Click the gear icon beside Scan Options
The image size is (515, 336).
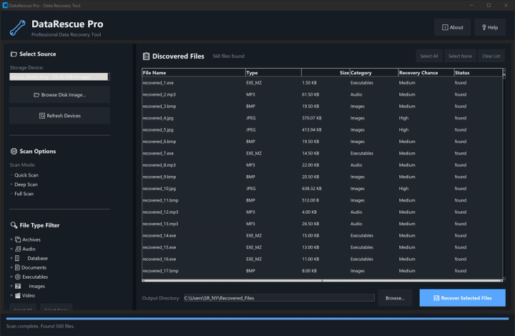[14, 152]
